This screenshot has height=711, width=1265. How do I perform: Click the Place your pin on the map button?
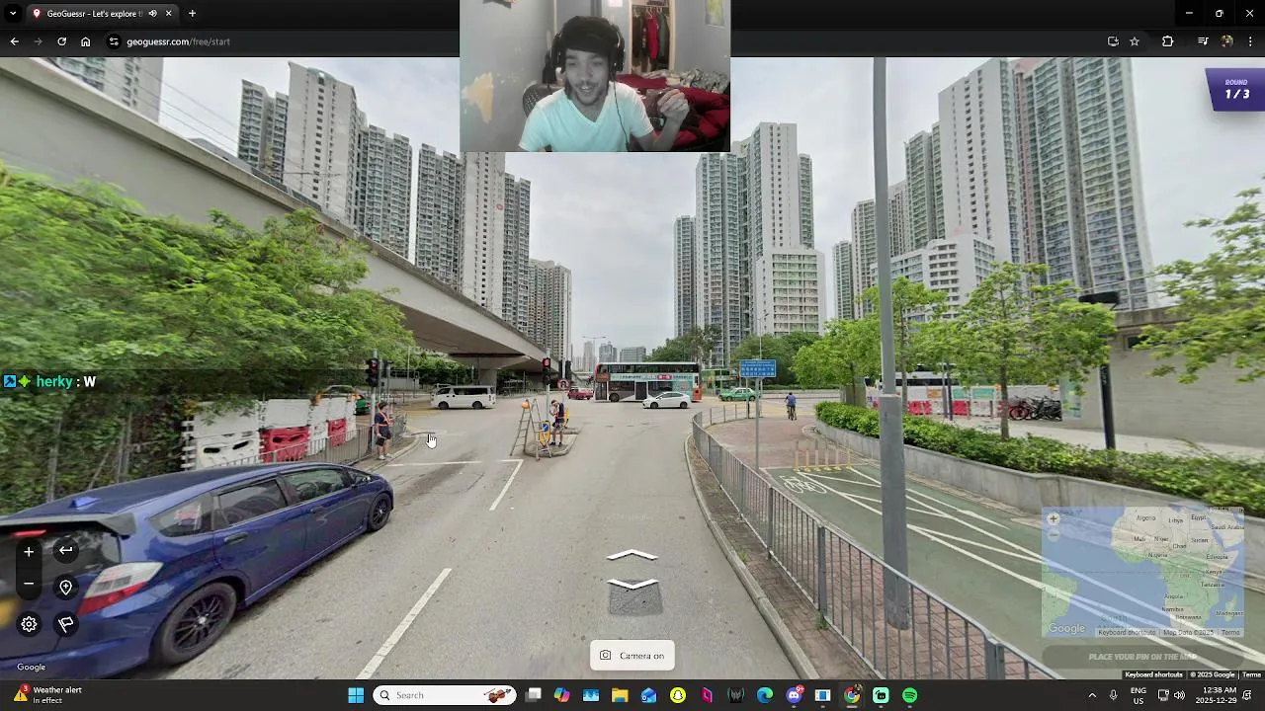point(1142,657)
